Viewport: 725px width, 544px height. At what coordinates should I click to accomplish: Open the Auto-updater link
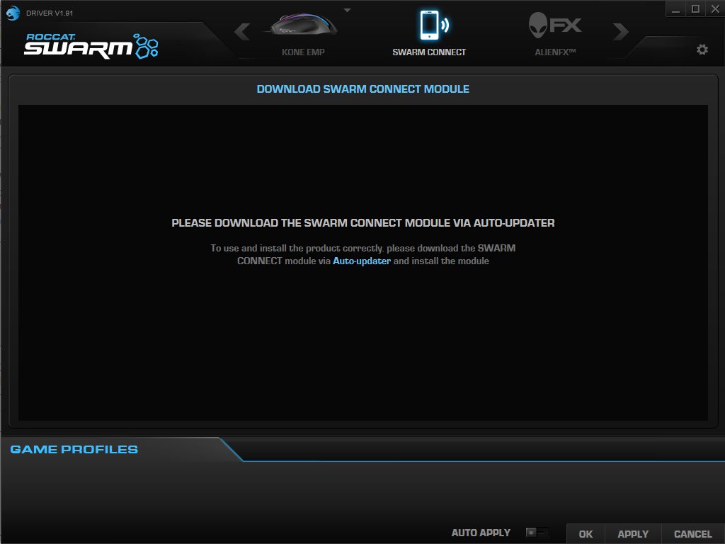[362, 261]
